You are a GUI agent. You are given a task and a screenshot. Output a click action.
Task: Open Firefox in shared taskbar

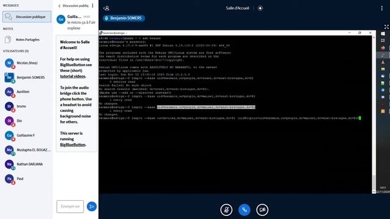click(383, 47)
